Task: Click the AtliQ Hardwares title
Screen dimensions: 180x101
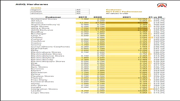Action: (x=32, y=4)
